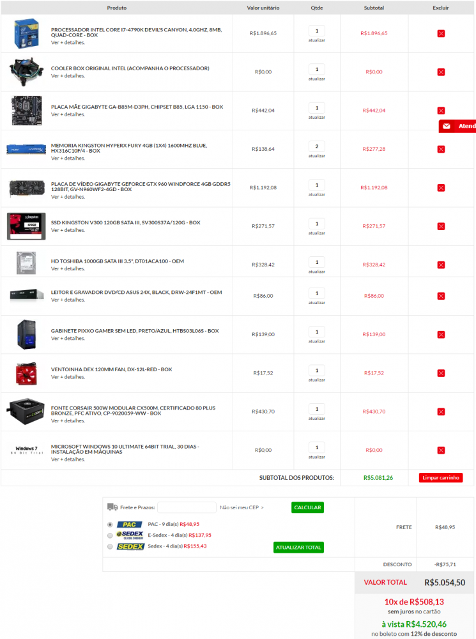The height and width of the screenshot is (639, 476).
Task: Delete the GTX 960 video card item
Action: (441, 188)
